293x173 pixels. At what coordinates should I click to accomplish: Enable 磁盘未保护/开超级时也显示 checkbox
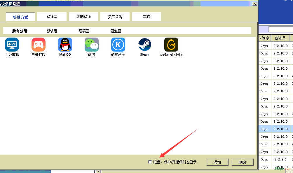(x=150, y=162)
